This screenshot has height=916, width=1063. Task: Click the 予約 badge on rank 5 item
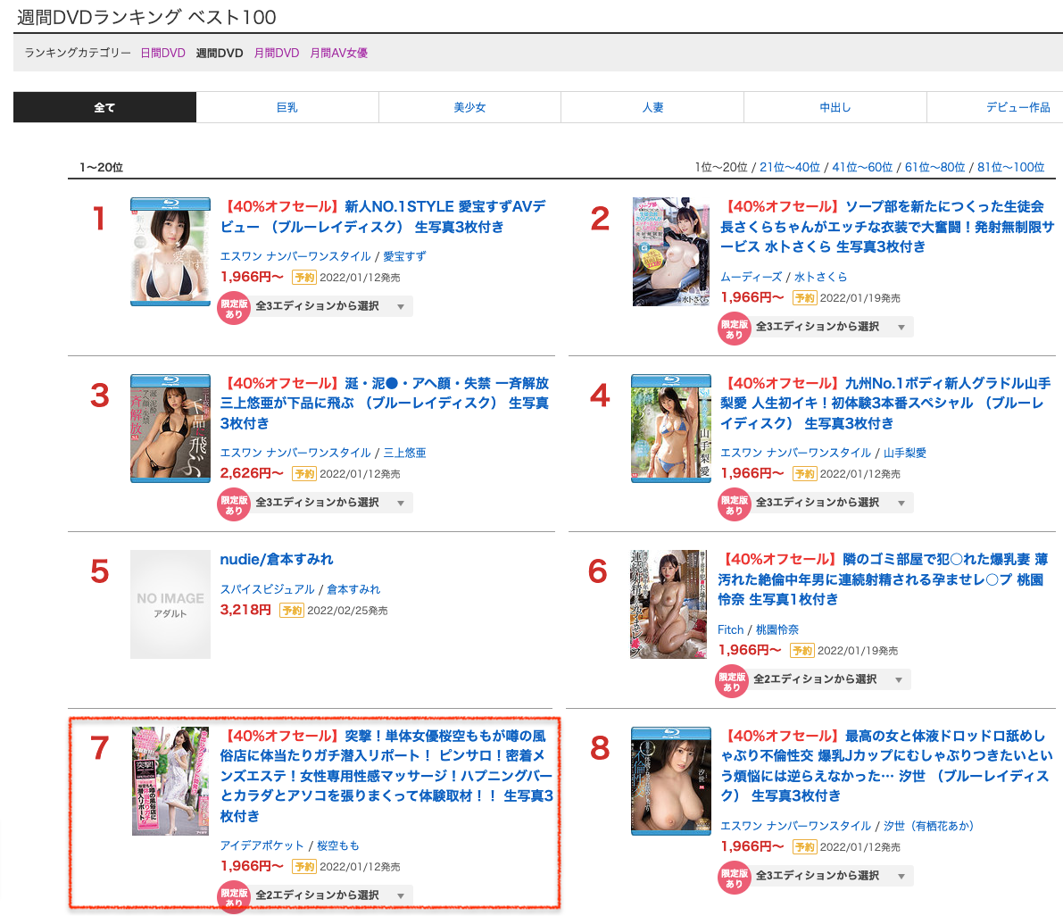tap(291, 611)
